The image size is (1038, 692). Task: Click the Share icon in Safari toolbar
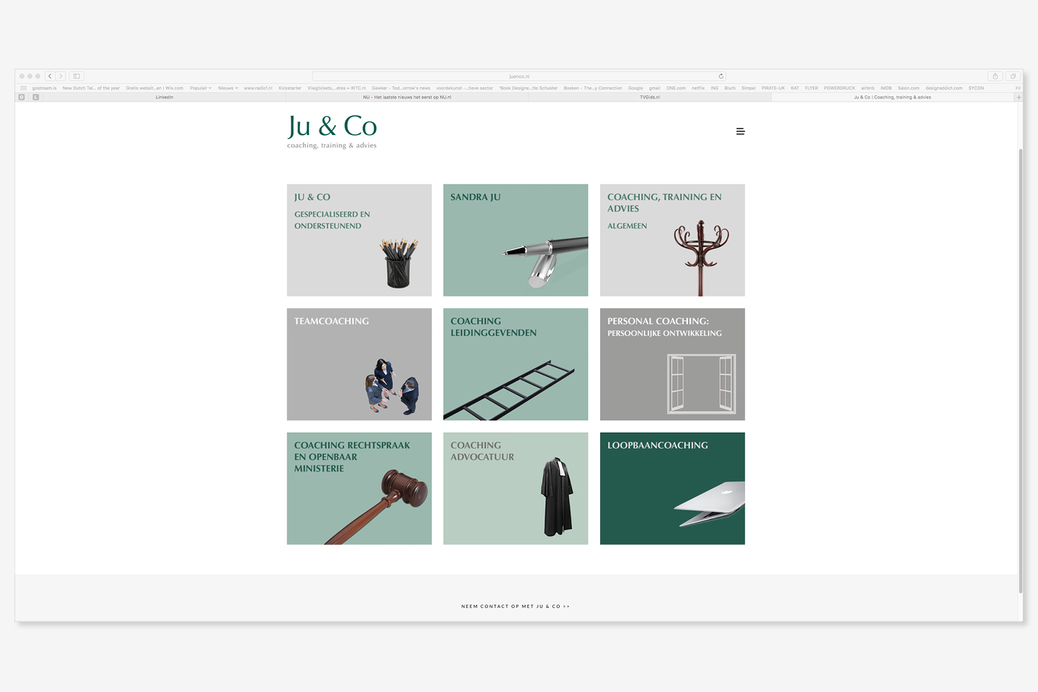point(995,76)
